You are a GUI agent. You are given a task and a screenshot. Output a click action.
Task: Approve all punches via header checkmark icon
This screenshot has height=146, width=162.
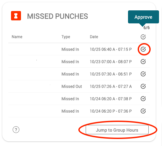[x=143, y=37]
